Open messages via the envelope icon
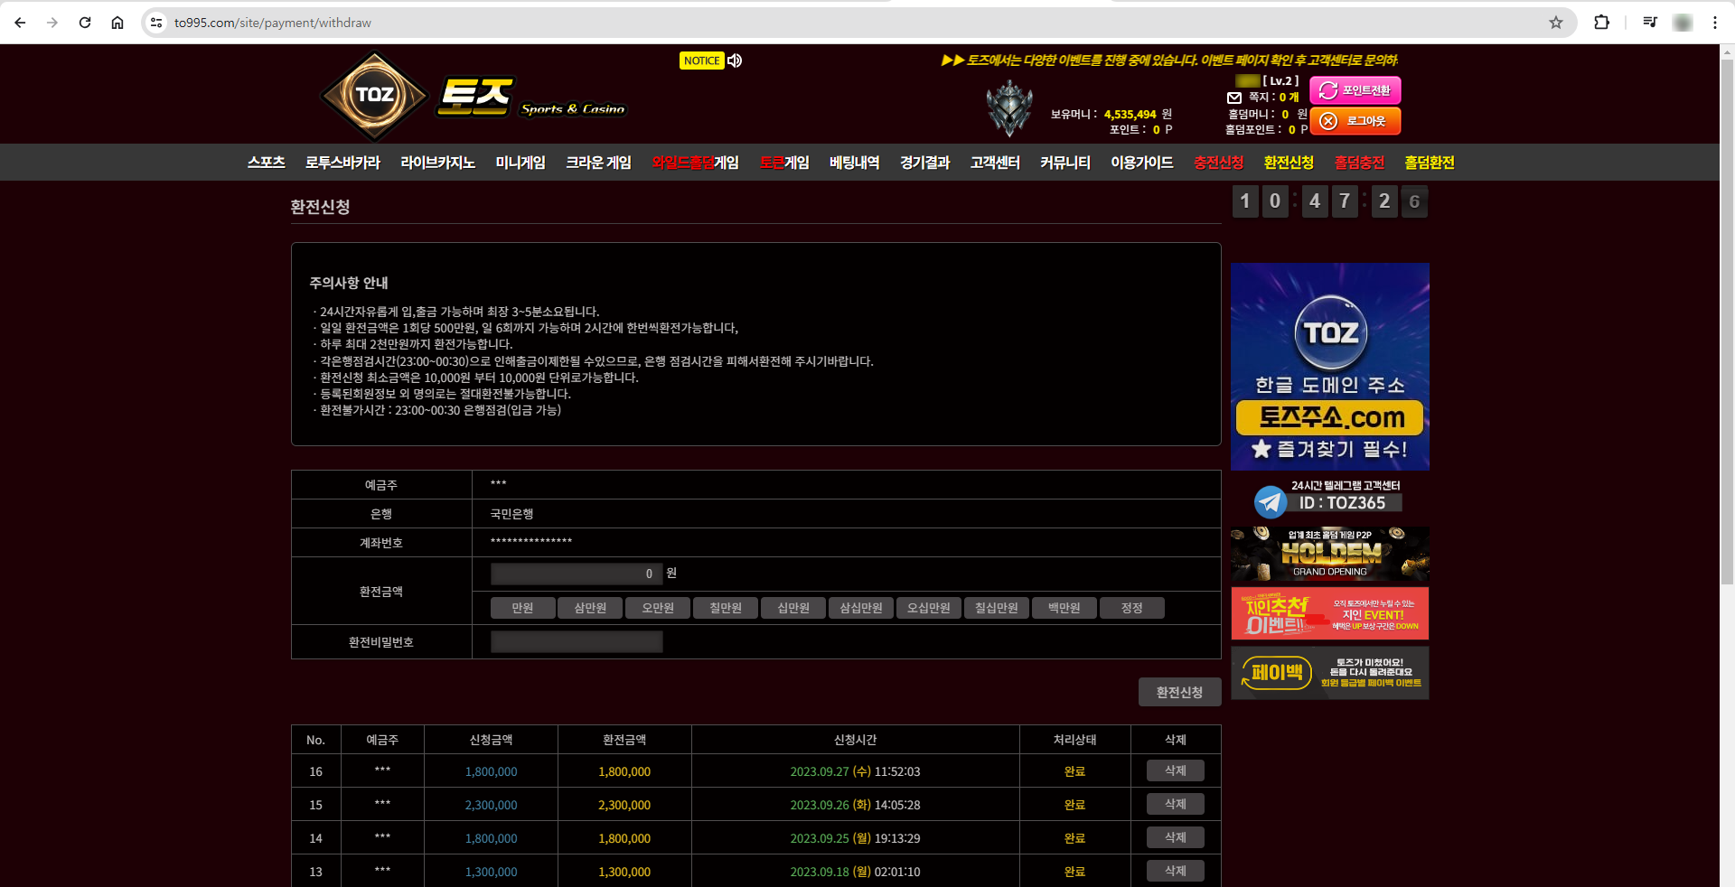The width and height of the screenshot is (1735, 887). click(x=1234, y=98)
